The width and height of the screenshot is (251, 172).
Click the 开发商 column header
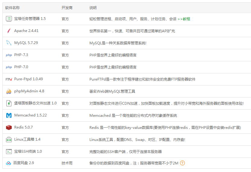tap(67, 8)
